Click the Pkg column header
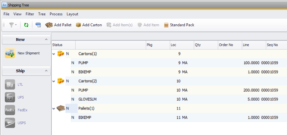This screenshot has width=287, height=135. coord(158,45)
